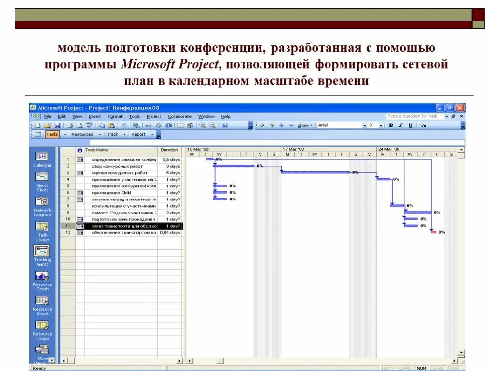Click the red task bar for task 12
This screenshot has width=494, height=371.
point(434,232)
